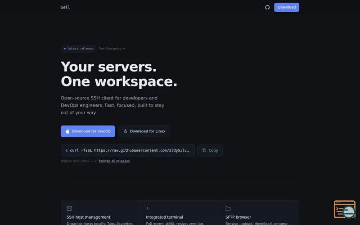
Task: Select the SSH host management heading
Action: point(88,217)
